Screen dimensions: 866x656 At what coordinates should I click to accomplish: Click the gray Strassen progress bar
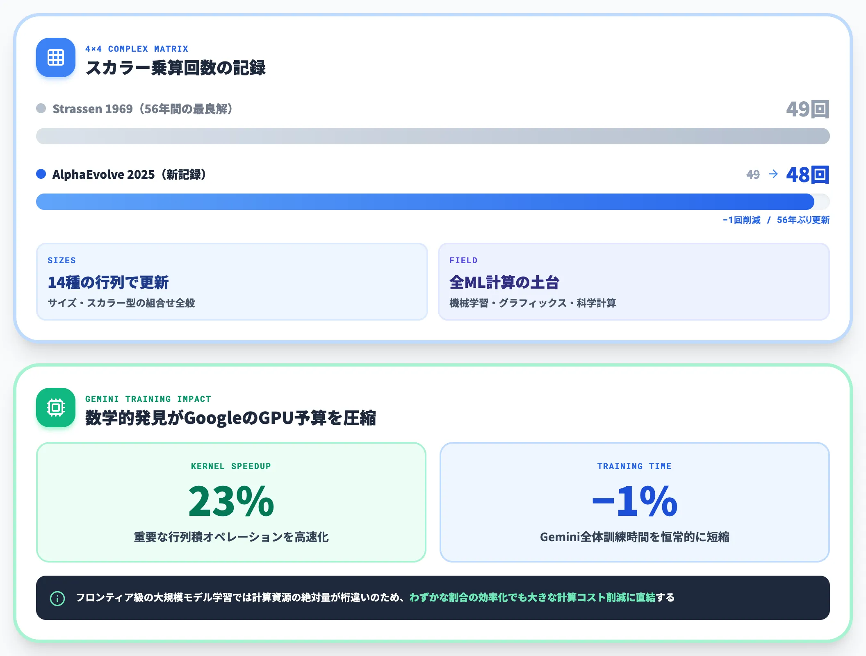coord(433,136)
